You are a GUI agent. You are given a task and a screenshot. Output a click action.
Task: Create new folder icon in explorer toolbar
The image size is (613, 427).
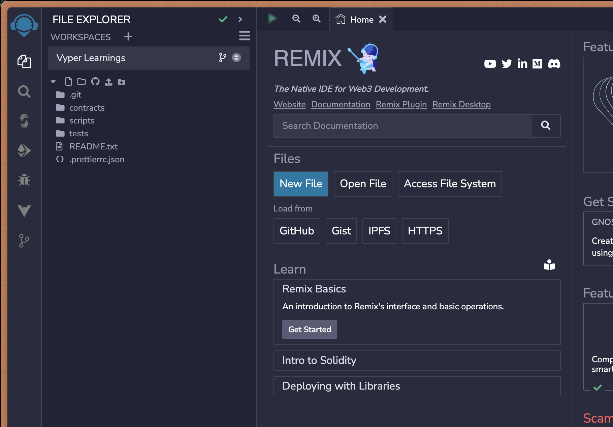click(x=82, y=81)
